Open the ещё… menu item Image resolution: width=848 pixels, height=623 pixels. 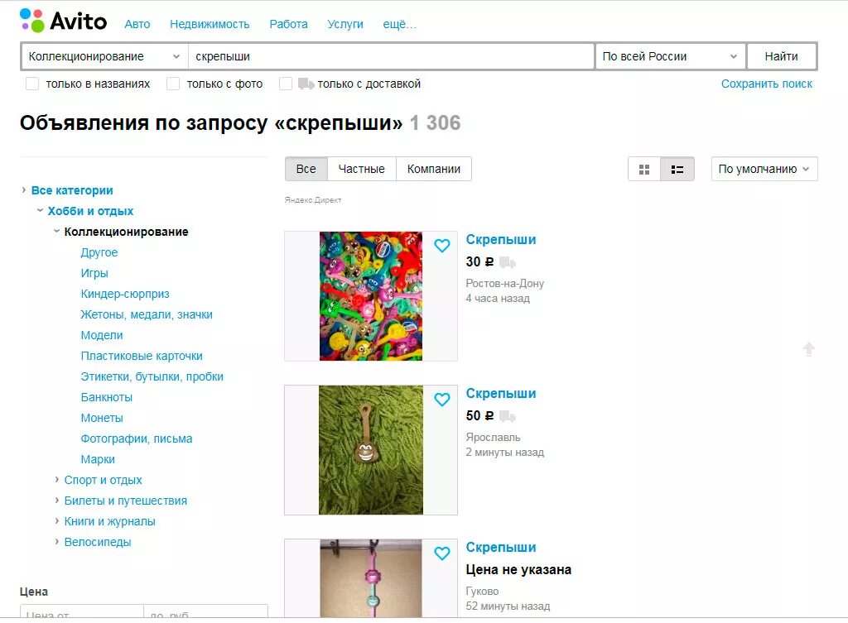(x=400, y=24)
